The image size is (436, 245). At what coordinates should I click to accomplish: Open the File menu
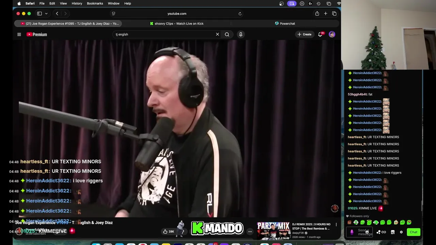click(x=42, y=3)
